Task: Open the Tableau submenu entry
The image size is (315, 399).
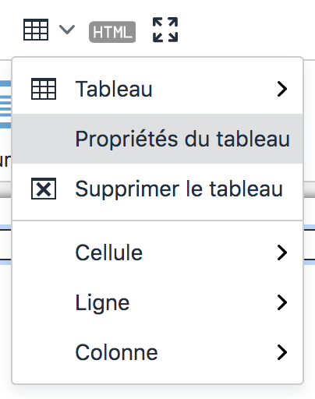Action: [157, 89]
